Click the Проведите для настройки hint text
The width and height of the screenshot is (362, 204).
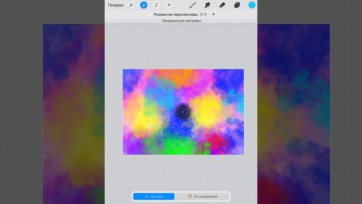[181, 20]
